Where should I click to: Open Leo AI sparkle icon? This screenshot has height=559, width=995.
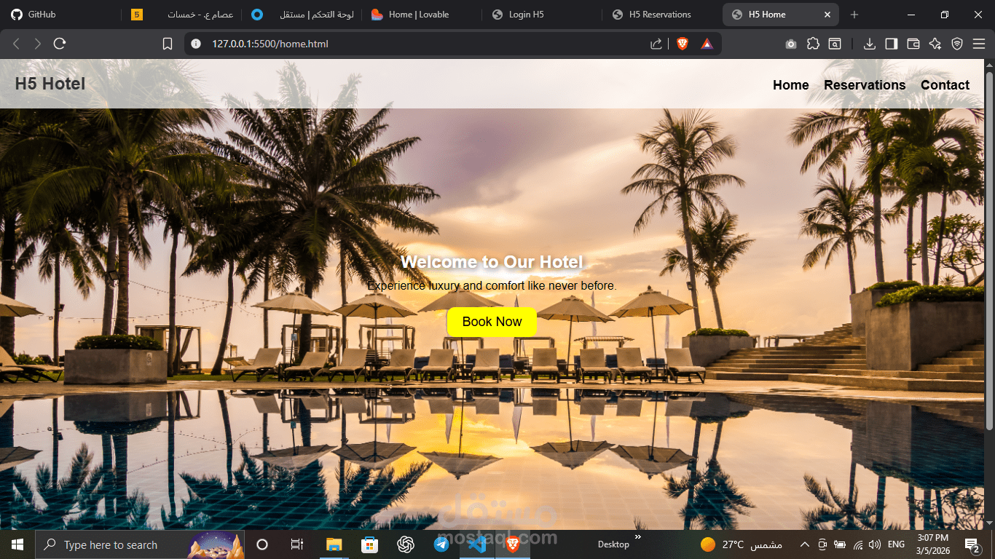click(935, 44)
